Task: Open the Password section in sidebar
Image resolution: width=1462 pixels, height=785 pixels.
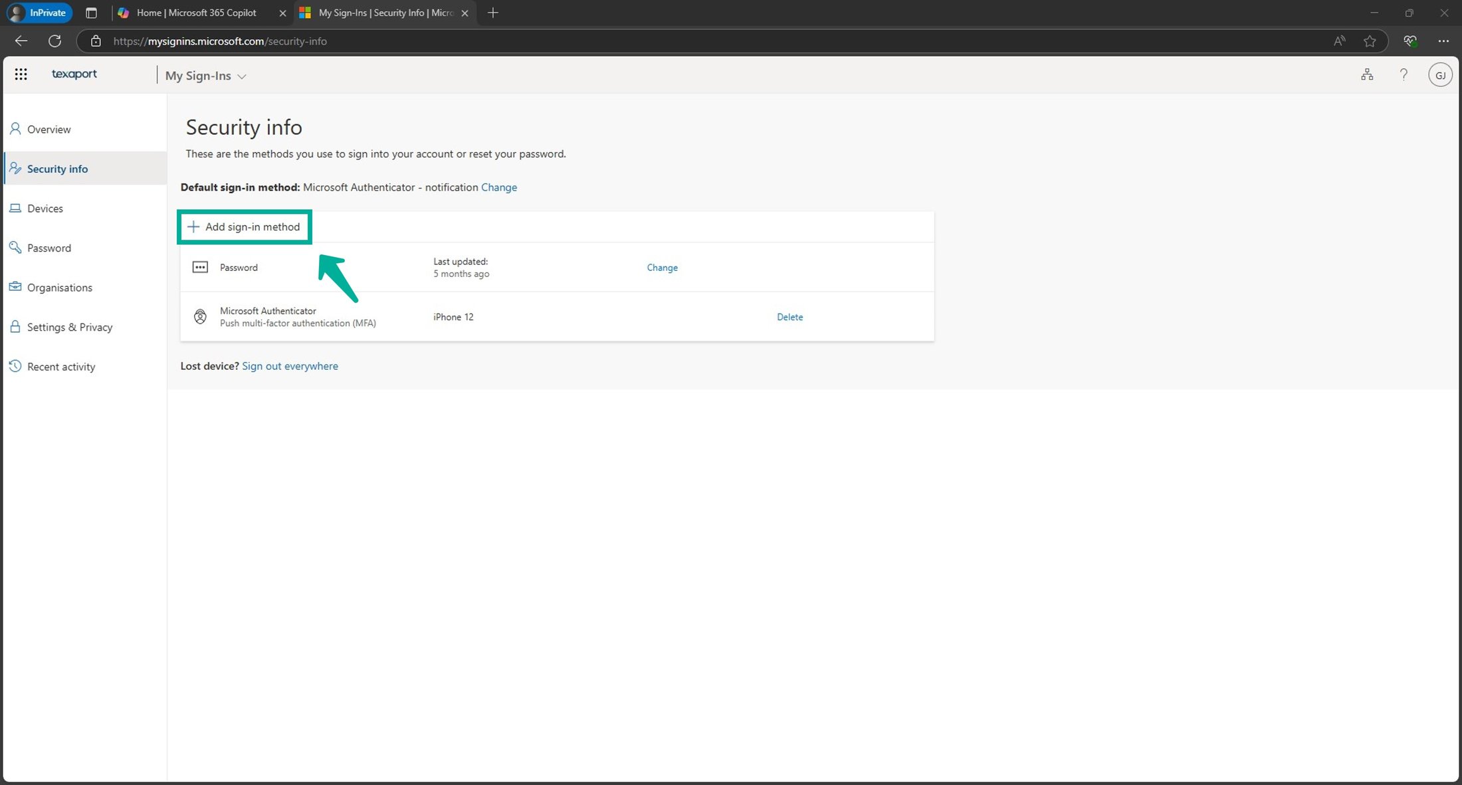Action: pos(49,248)
